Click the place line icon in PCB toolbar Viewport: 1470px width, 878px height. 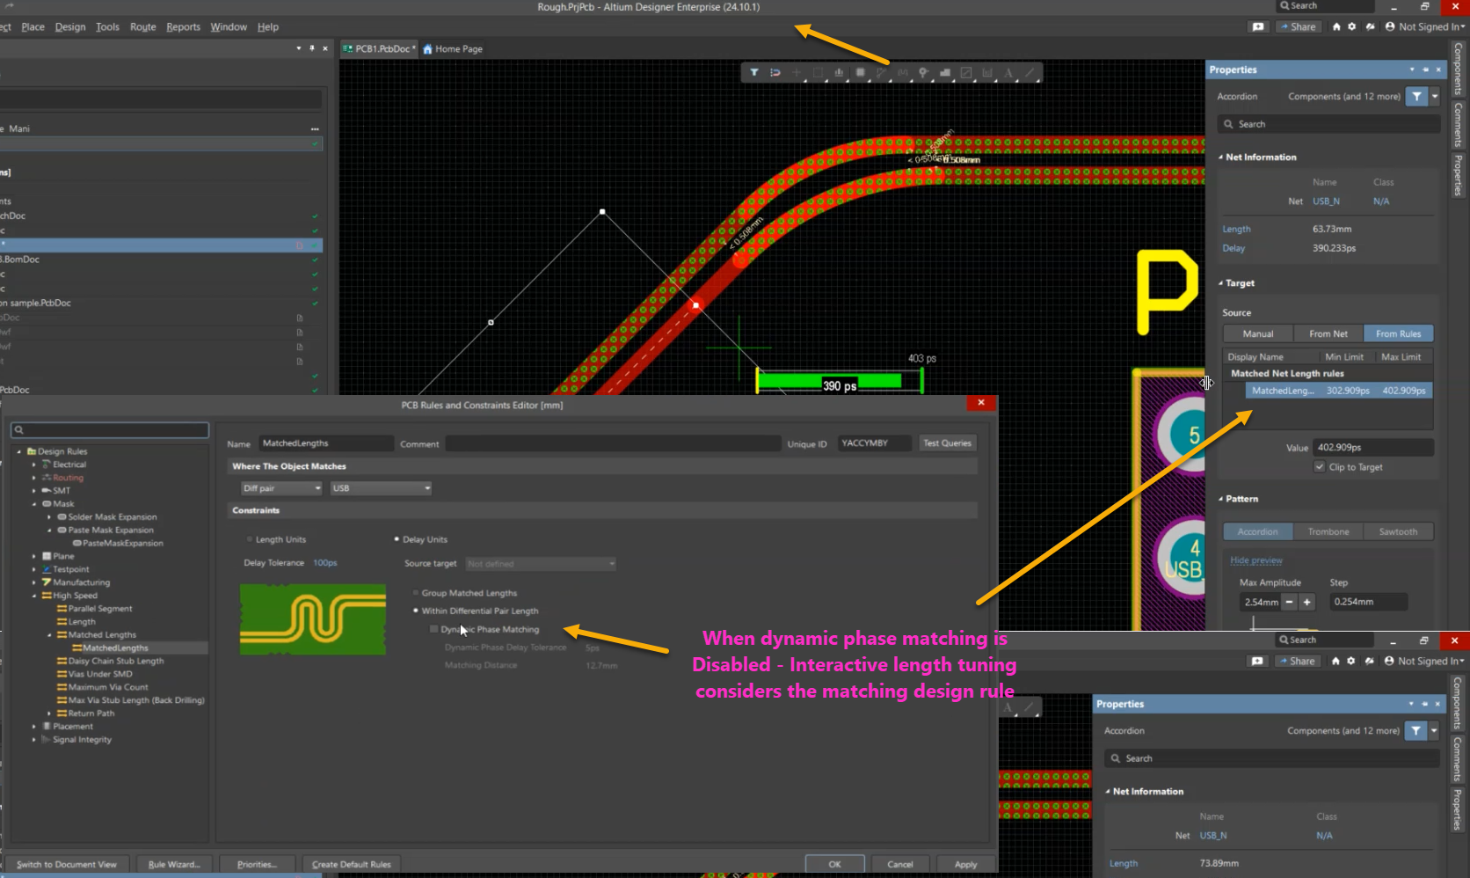(x=1030, y=73)
